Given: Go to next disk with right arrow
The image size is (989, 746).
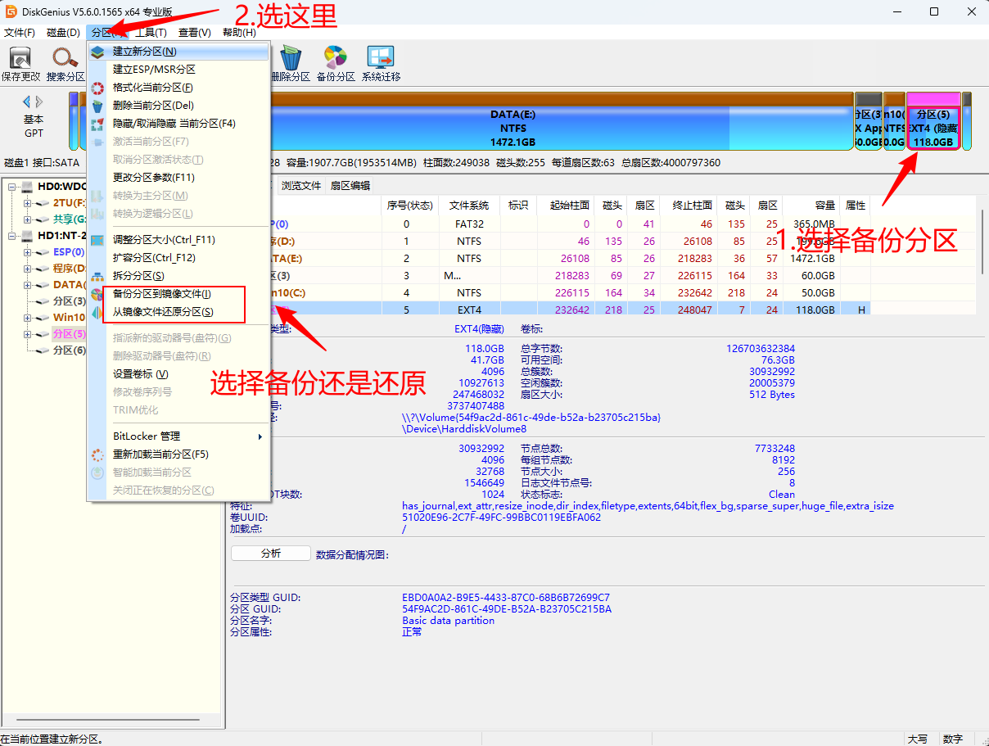Looking at the screenshot, I should point(39,102).
